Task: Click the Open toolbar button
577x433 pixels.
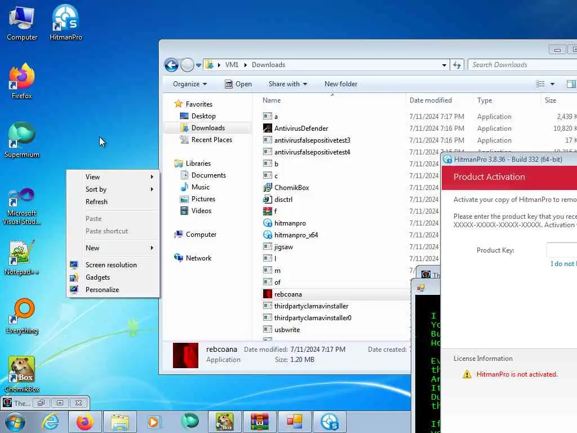Action: tap(238, 84)
